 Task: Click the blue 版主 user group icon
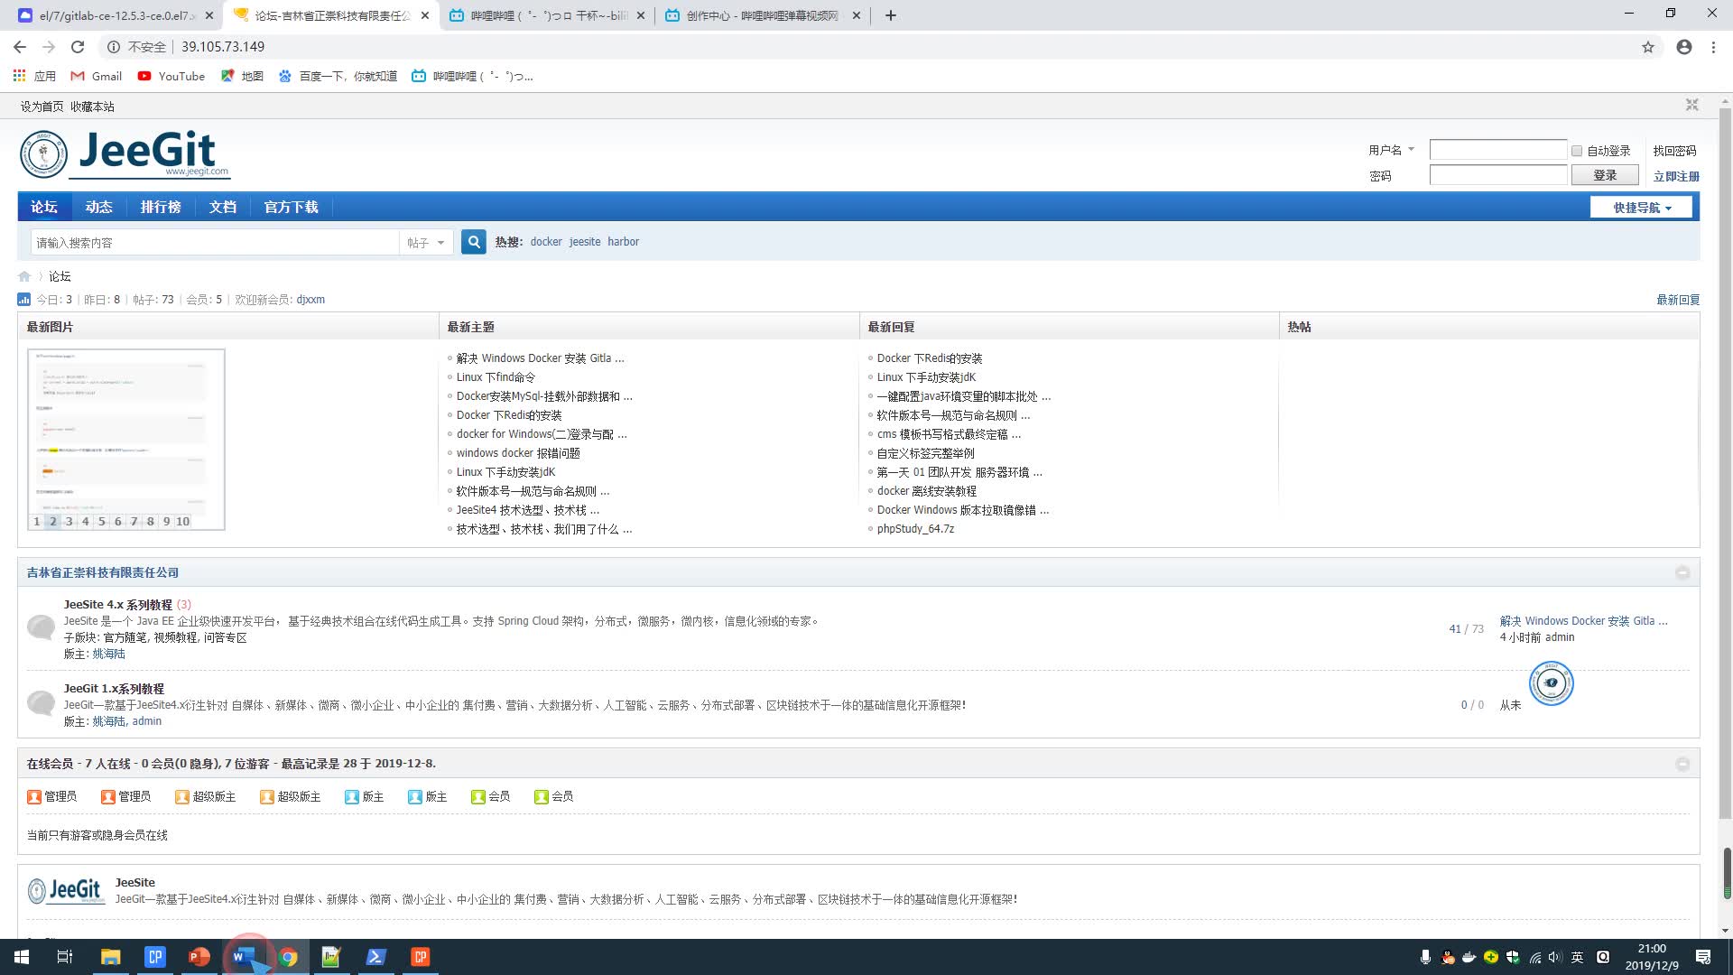tap(352, 796)
